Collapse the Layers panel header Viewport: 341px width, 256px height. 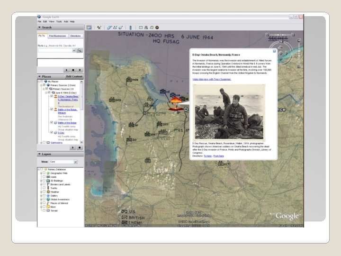point(61,154)
